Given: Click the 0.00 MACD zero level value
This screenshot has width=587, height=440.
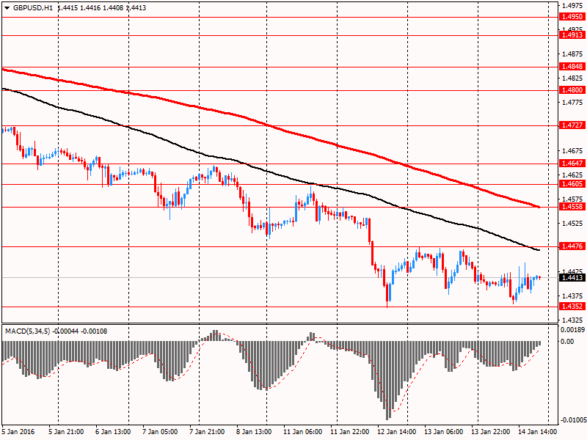Looking at the screenshot, I should click(x=567, y=341).
